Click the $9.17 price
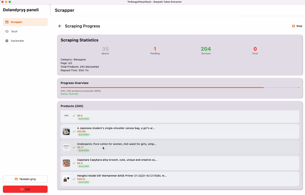 coord(80,147)
